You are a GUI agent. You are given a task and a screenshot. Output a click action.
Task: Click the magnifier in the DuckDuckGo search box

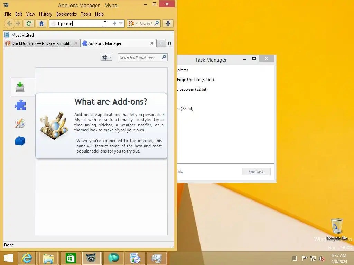click(x=157, y=23)
